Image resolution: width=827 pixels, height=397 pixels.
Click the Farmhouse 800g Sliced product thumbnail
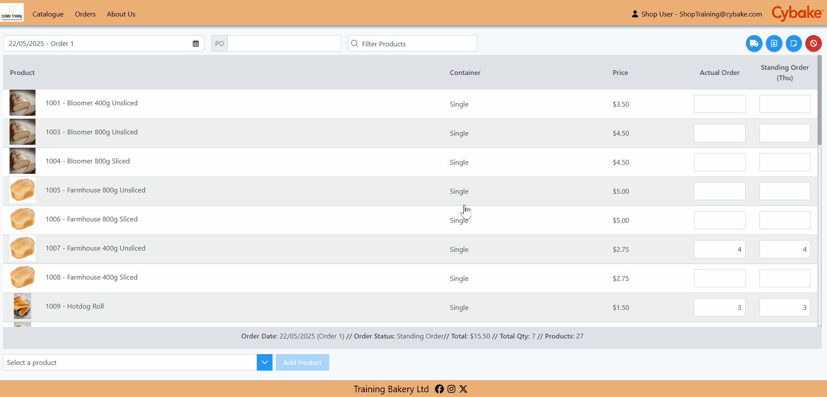23,219
